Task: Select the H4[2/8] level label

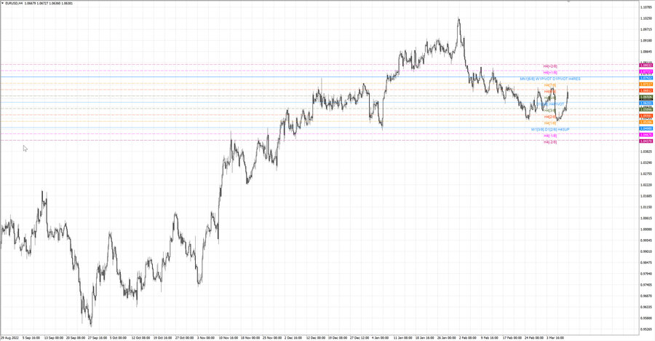Action: click(549, 117)
